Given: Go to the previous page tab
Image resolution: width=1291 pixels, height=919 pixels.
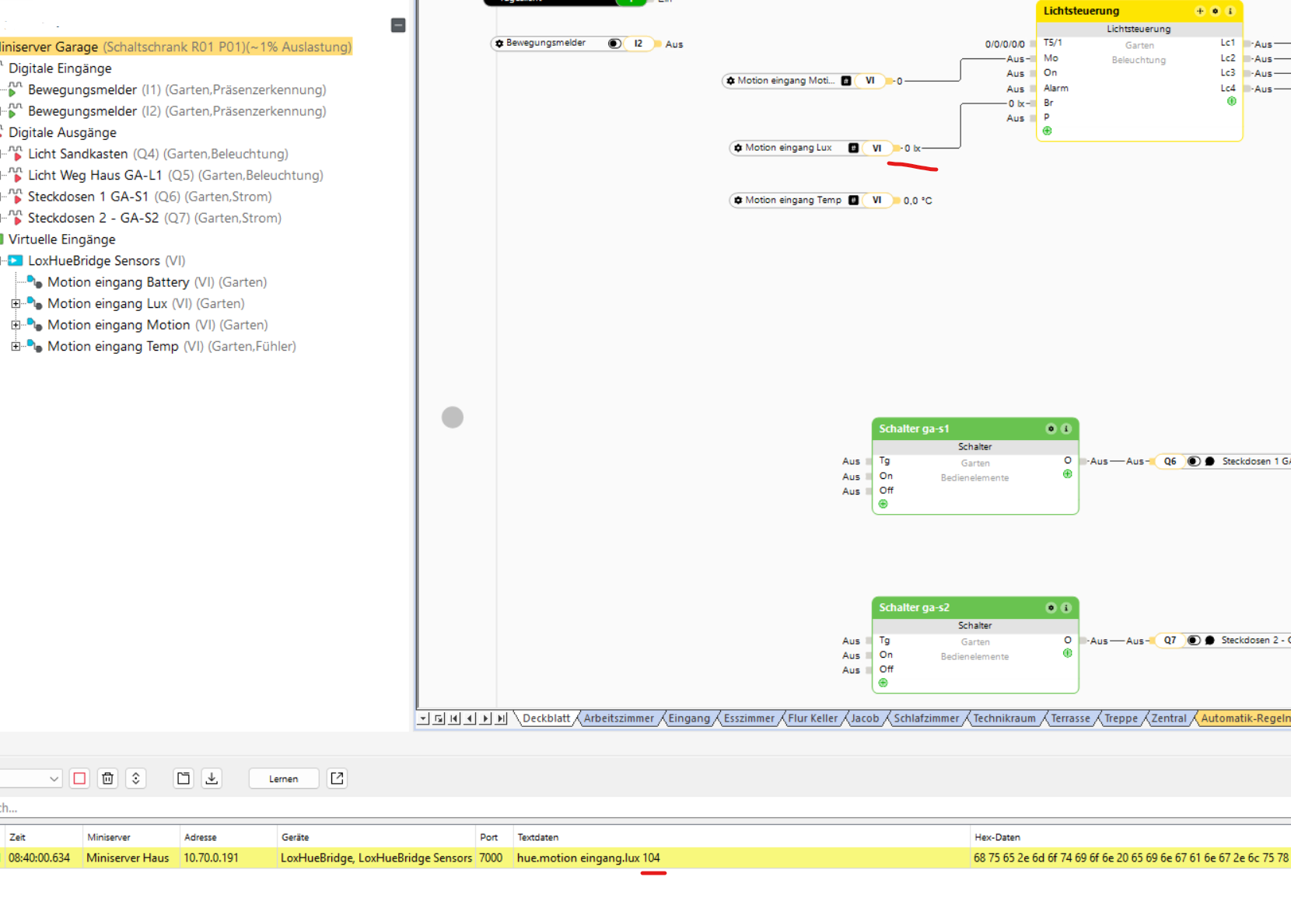Looking at the screenshot, I should point(470,718).
